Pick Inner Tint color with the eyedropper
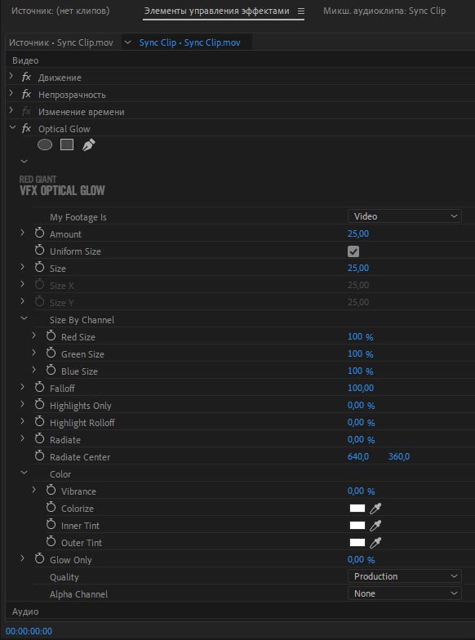This screenshot has width=475, height=640. pos(375,526)
